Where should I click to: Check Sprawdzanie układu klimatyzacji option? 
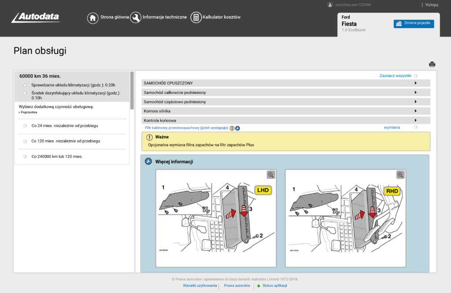pos(25,85)
